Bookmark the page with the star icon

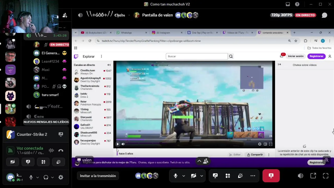[x=296, y=41]
